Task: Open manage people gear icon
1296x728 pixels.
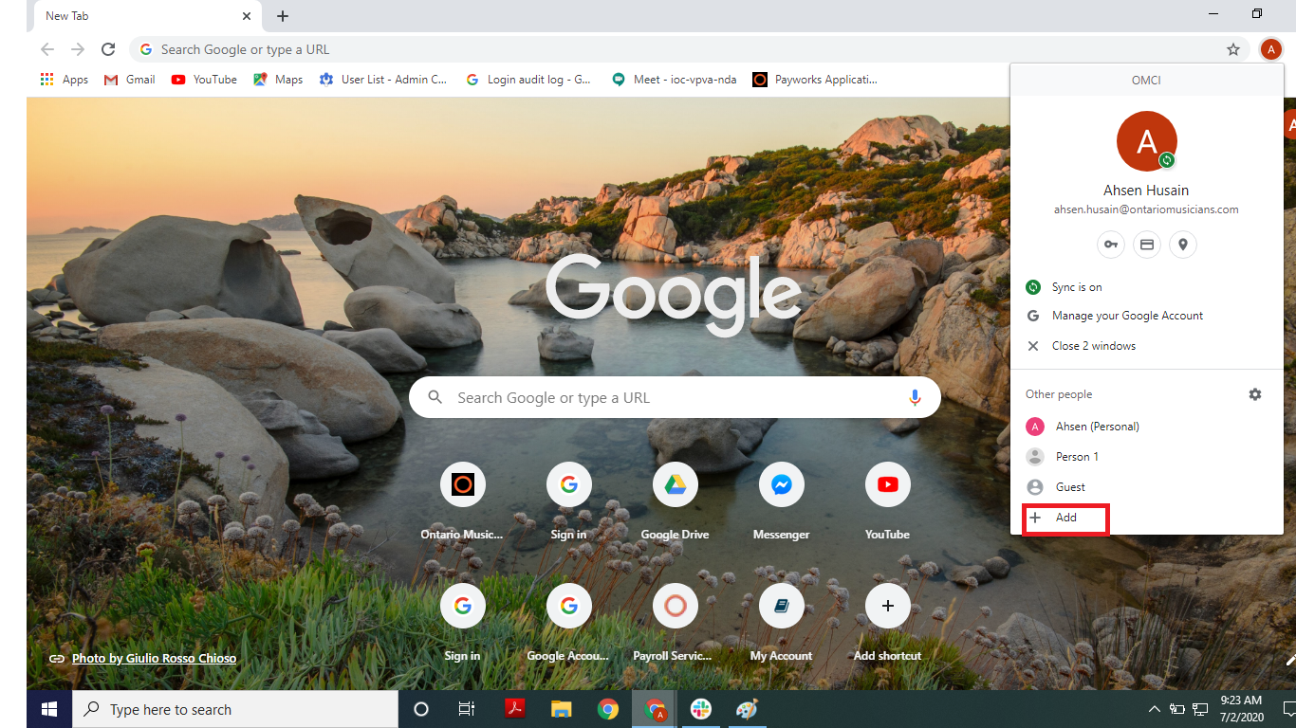Action: tap(1255, 394)
